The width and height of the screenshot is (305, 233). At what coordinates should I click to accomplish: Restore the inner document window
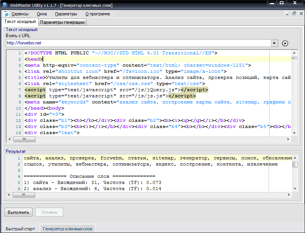coord(294,14)
